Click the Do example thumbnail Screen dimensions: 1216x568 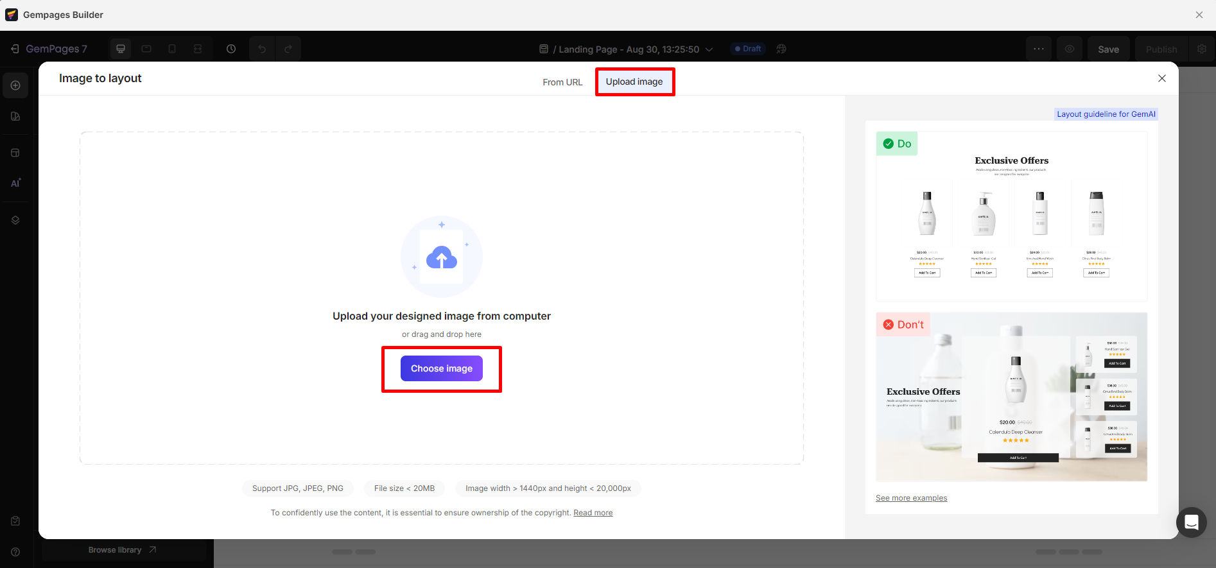coord(1011,216)
